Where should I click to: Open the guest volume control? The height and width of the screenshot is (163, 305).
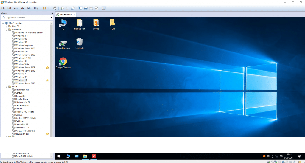[x=281, y=156]
